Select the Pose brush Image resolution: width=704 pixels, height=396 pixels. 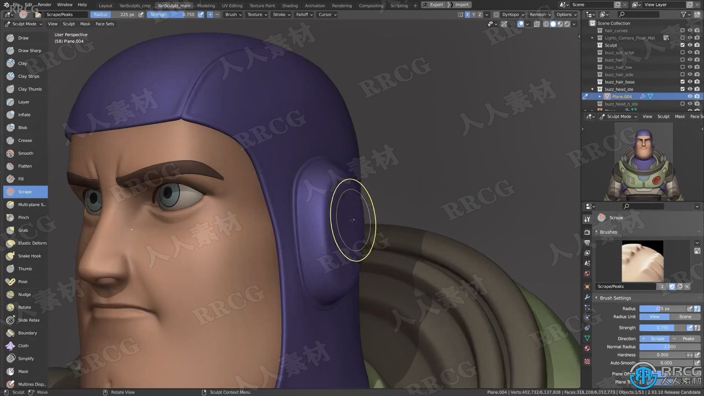pos(25,282)
